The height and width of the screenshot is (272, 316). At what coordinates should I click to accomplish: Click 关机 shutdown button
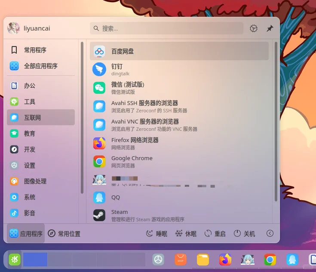click(244, 233)
